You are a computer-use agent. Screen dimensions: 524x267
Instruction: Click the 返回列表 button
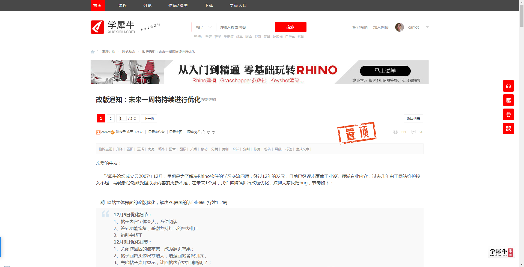[413, 118]
